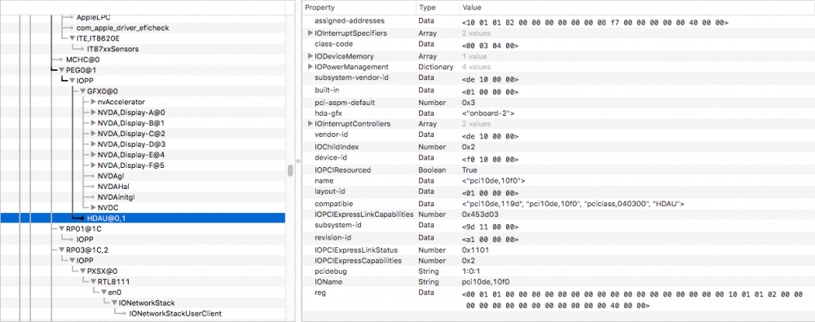
Task: Select the subsystem-id property
Action: (559, 227)
